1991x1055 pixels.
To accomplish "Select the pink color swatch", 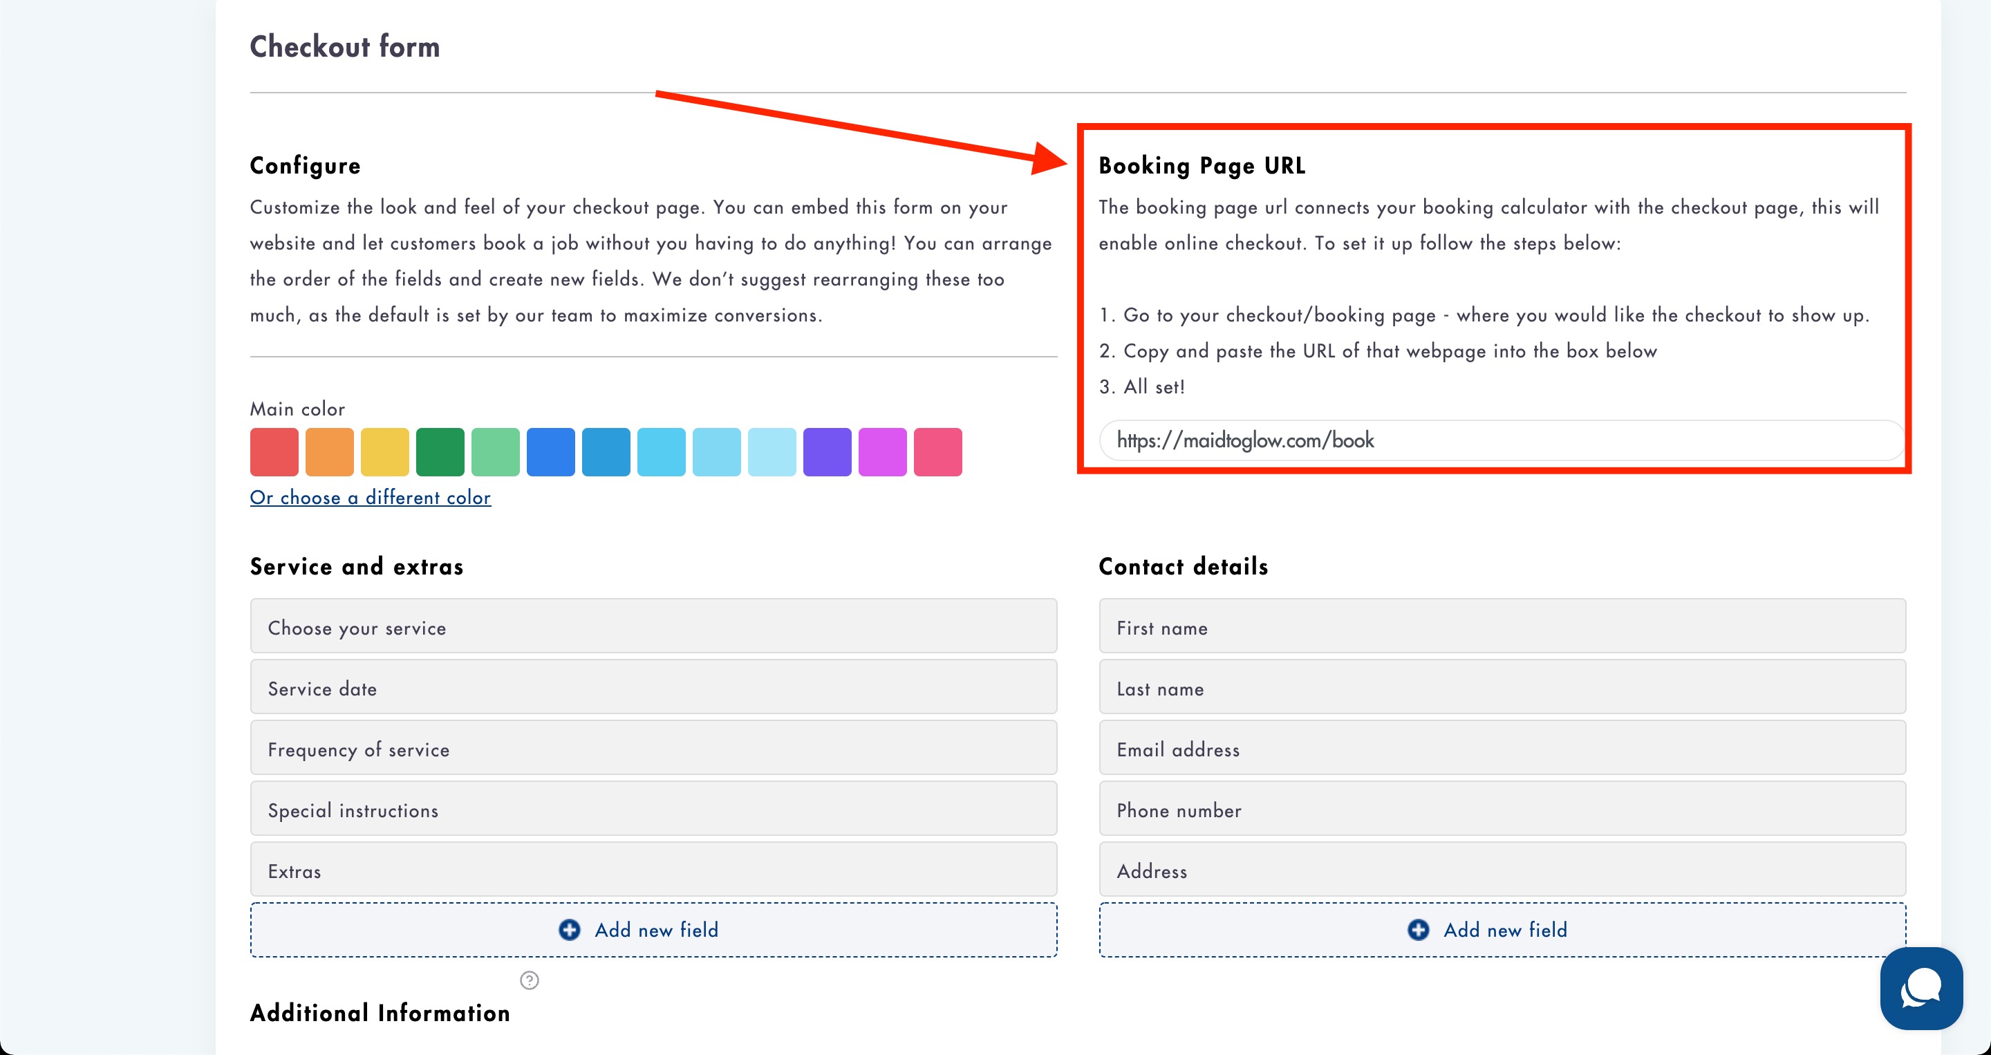I will pos(937,452).
